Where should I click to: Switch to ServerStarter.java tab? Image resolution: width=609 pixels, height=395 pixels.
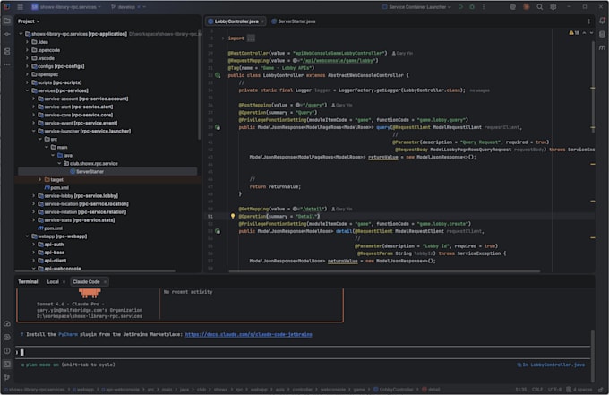[294, 21]
